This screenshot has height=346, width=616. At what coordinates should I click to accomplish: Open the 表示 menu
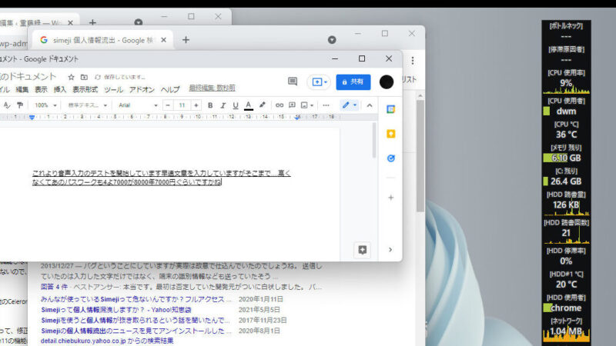click(x=41, y=89)
